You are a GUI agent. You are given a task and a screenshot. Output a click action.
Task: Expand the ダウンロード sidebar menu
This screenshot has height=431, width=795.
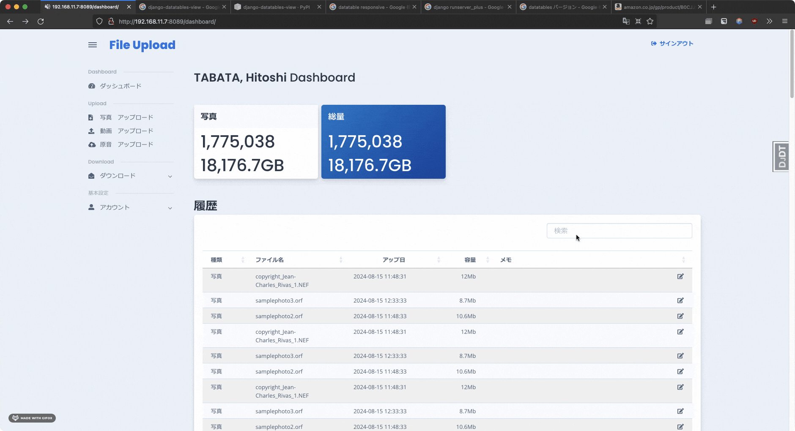coord(131,176)
